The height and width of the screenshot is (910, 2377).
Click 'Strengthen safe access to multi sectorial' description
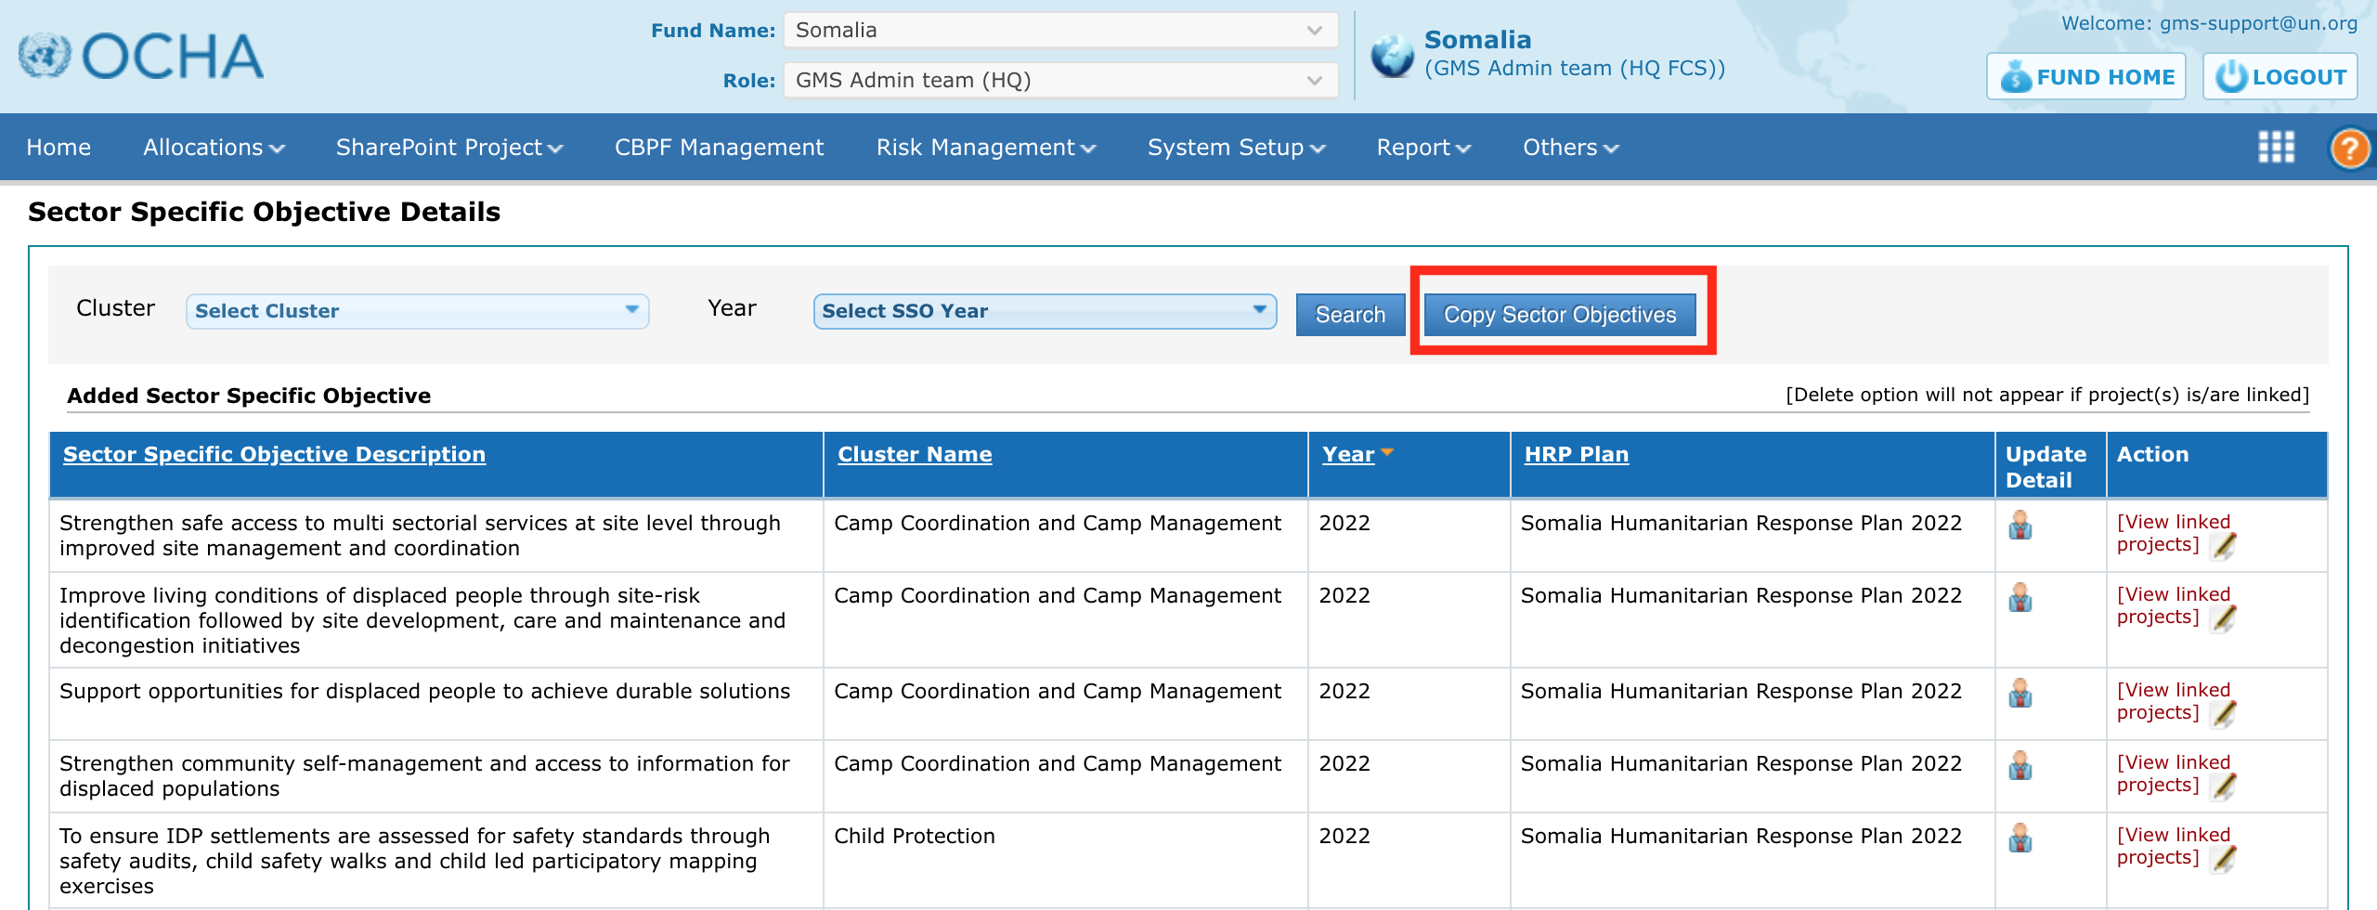pos(421,536)
